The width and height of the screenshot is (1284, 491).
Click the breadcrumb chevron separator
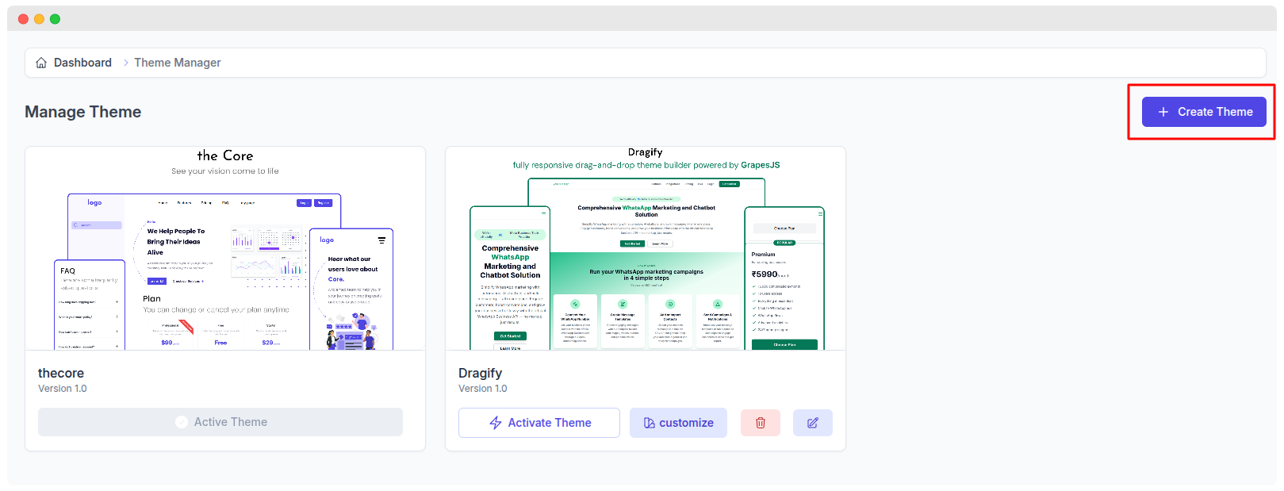pos(125,63)
